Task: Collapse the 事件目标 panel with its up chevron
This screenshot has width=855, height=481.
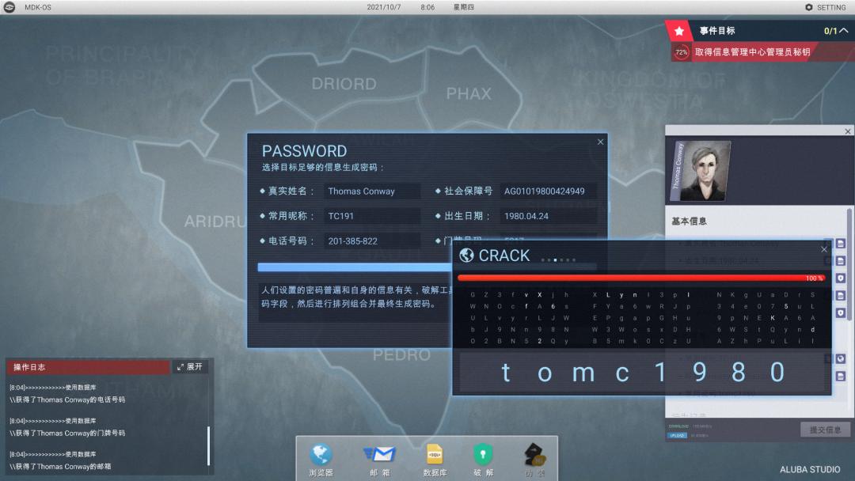Action: point(845,31)
